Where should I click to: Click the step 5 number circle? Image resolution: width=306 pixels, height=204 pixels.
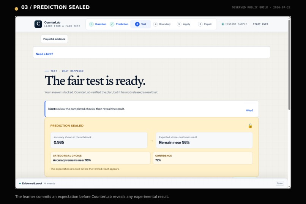(179, 24)
